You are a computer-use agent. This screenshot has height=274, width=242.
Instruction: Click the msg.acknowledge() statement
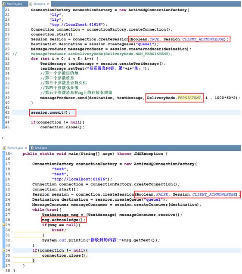pyautogui.click(x=64, y=220)
